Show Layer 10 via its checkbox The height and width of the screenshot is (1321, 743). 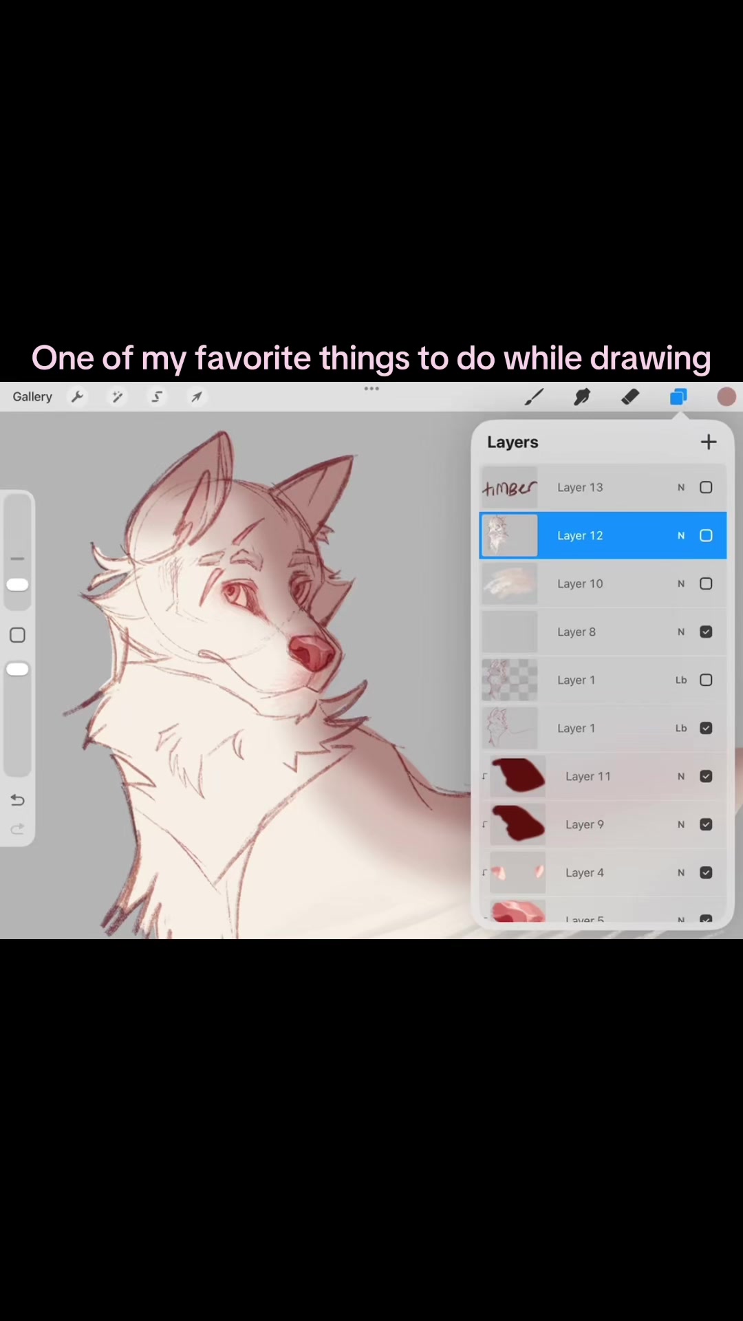[x=706, y=583]
